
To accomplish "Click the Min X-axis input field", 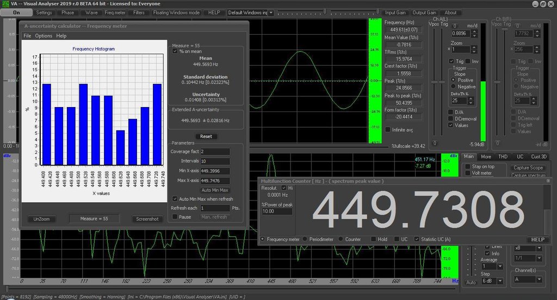I will click(x=215, y=171).
